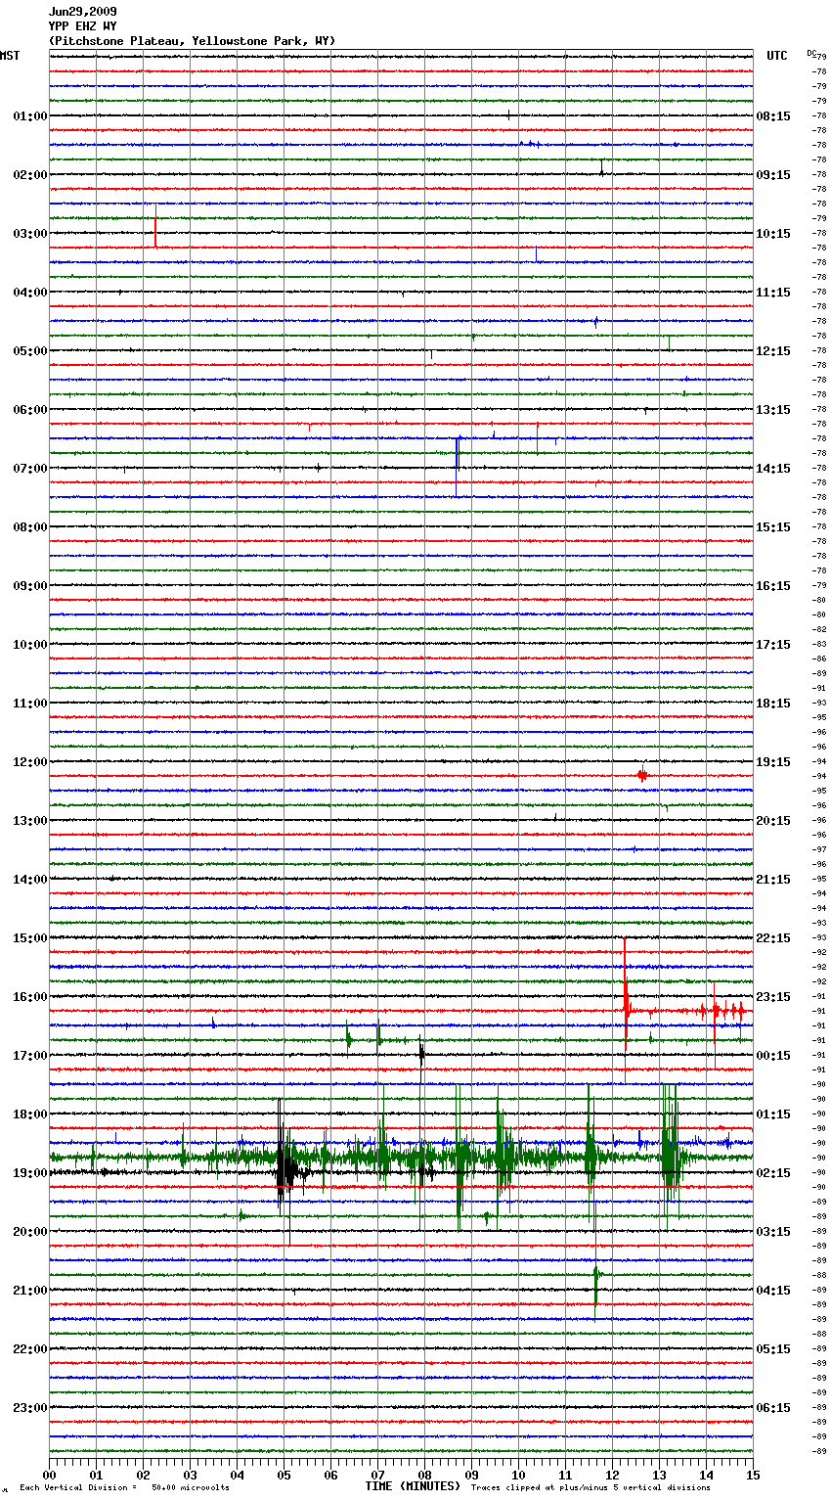Select the 01:00 MST time label

(x=30, y=116)
